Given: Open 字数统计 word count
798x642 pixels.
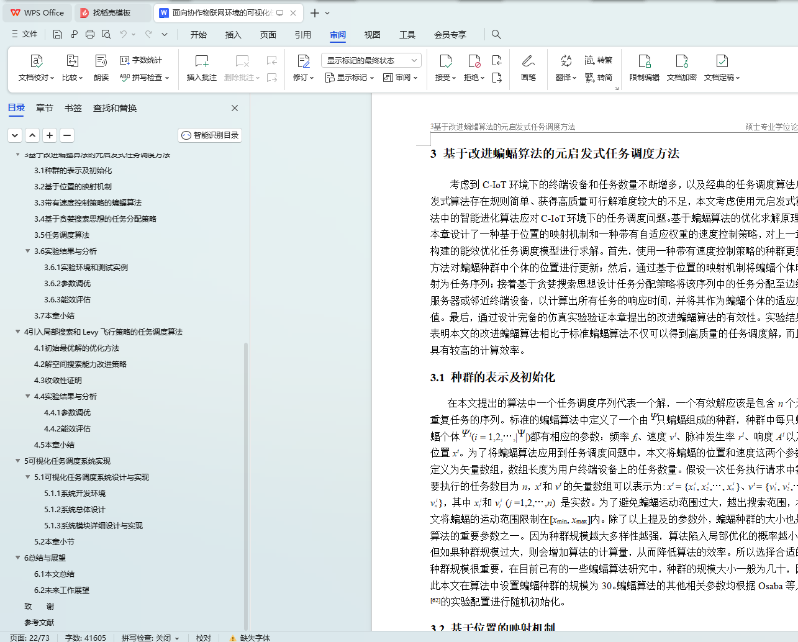Looking at the screenshot, I should pyautogui.click(x=141, y=60).
